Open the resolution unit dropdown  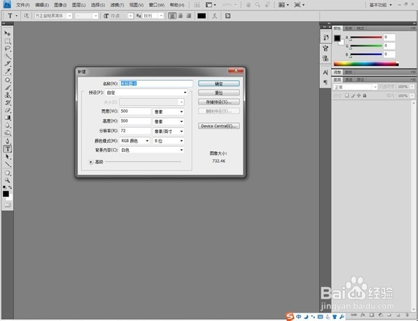pos(168,132)
